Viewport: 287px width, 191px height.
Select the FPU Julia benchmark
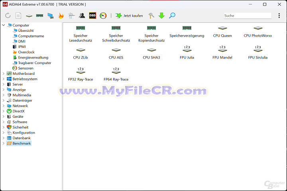coord(187,53)
